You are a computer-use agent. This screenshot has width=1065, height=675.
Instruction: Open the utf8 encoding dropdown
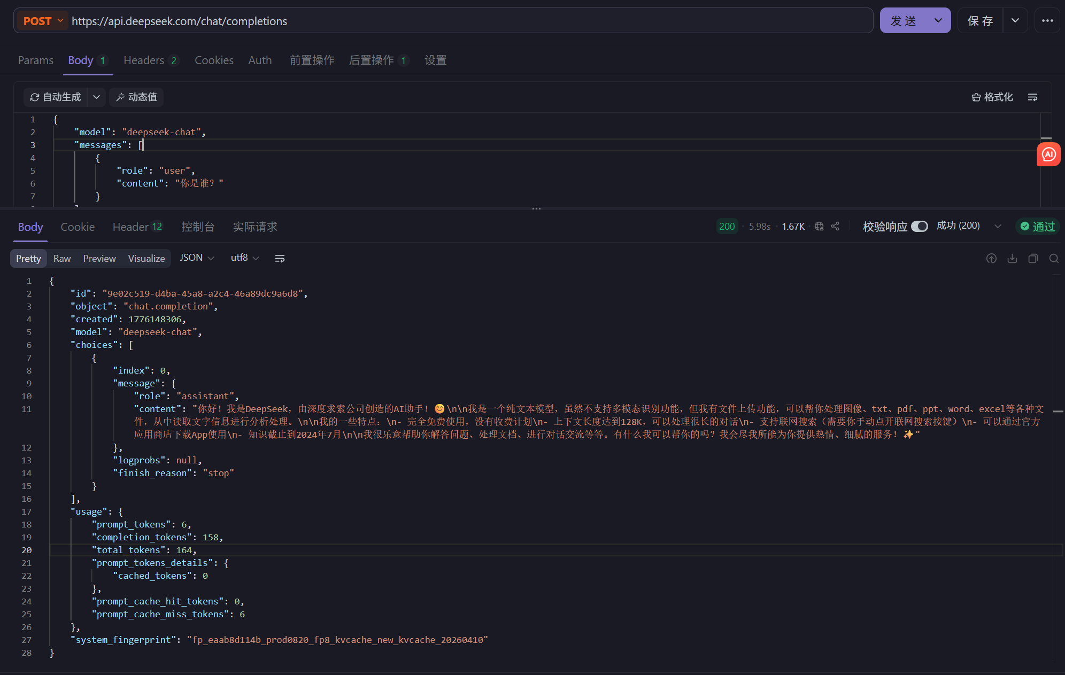245,258
